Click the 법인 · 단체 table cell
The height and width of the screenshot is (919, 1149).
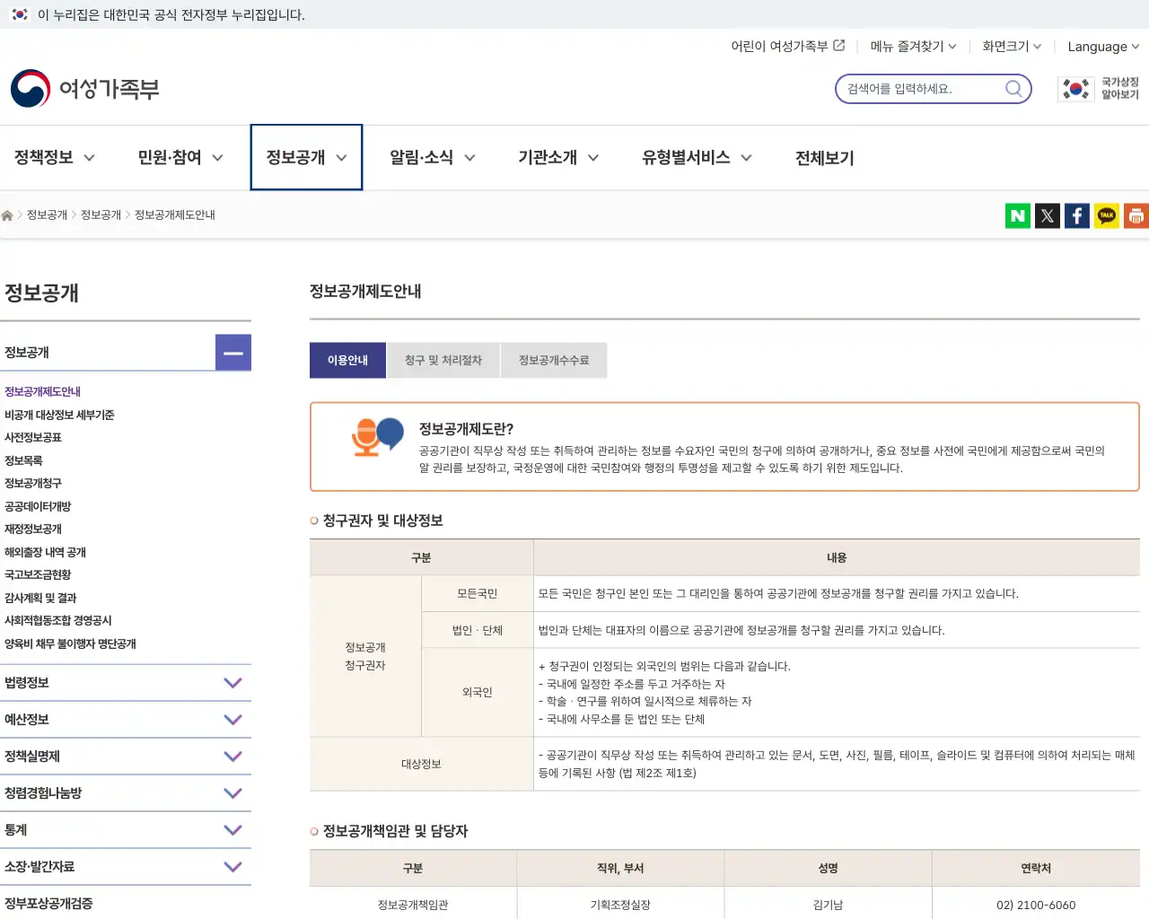pos(477,631)
